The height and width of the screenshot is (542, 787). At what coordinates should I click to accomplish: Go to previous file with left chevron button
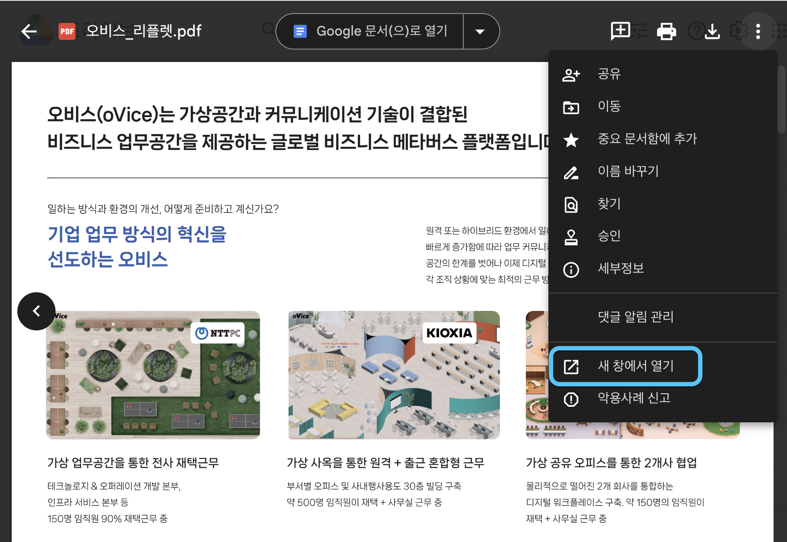[x=36, y=311]
